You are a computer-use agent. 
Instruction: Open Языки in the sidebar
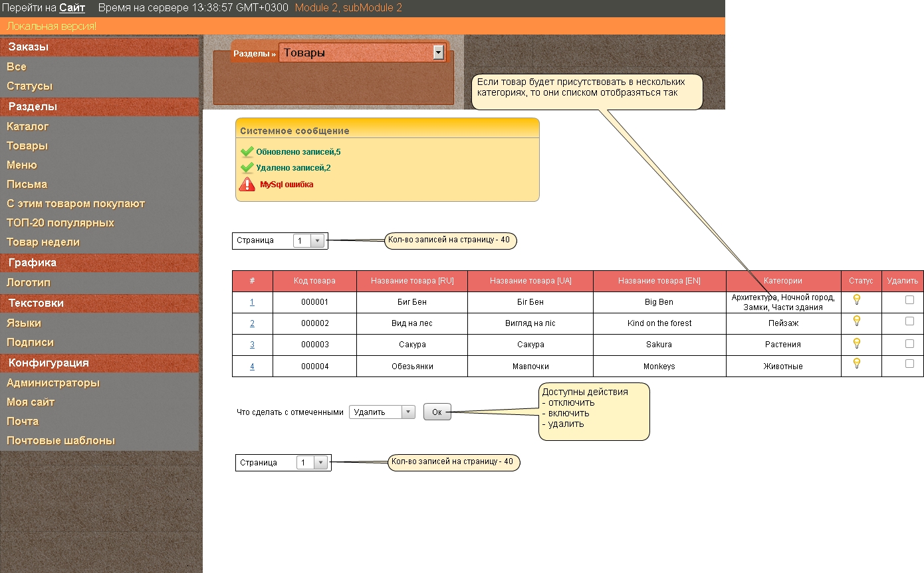point(24,323)
